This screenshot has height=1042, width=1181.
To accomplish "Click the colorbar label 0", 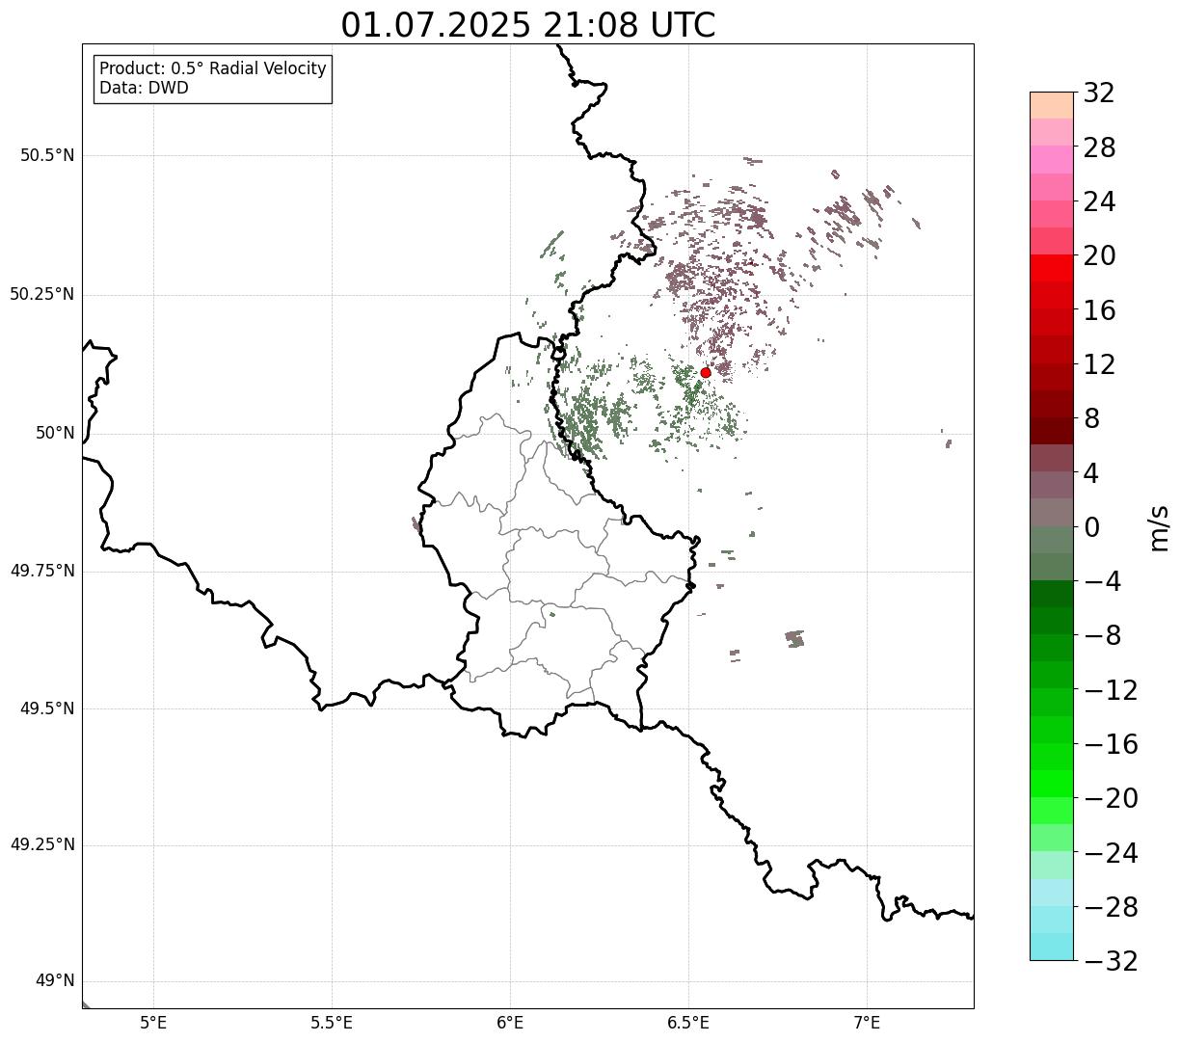I will [x=1091, y=527].
